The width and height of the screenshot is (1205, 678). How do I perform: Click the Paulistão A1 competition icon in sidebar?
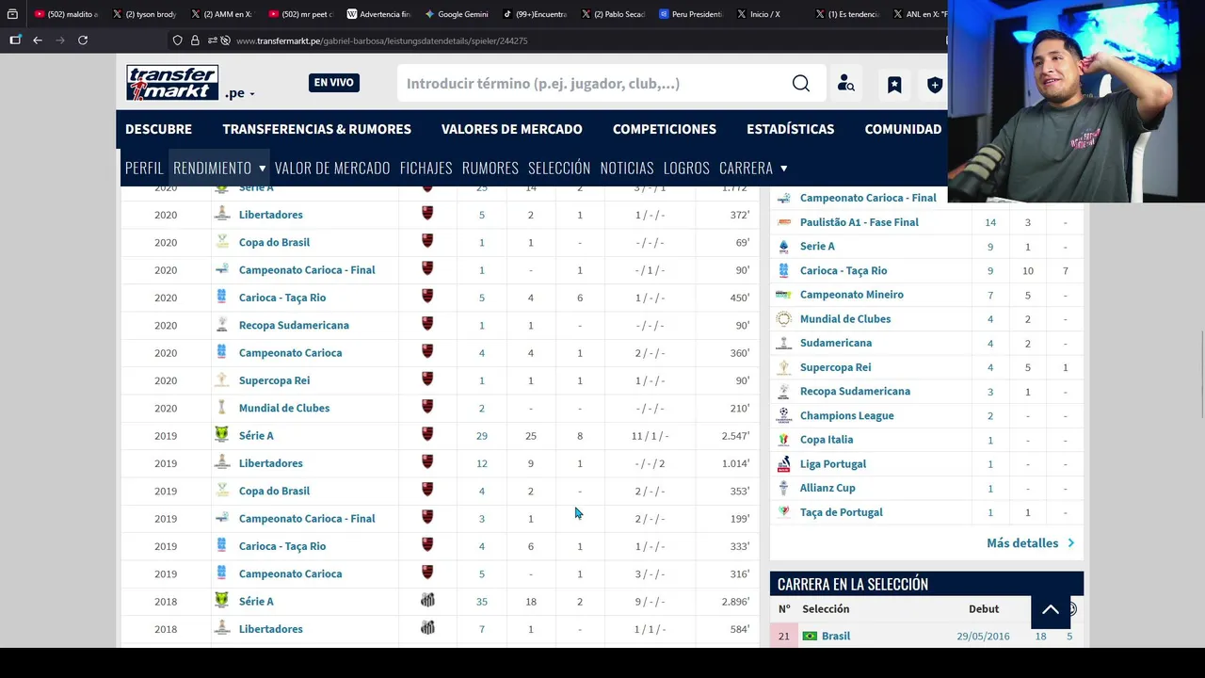(x=783, y=222)
